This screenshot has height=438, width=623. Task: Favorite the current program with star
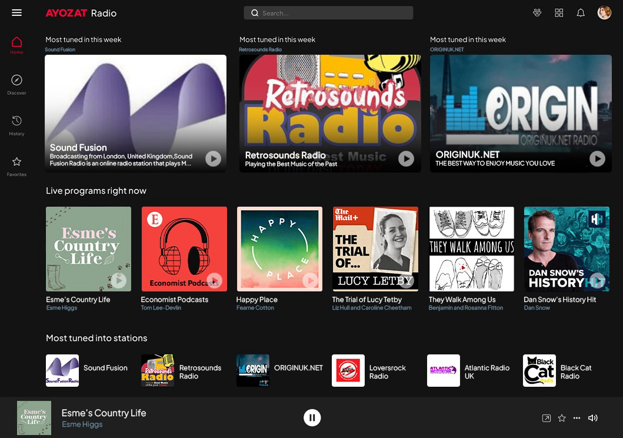562,418
